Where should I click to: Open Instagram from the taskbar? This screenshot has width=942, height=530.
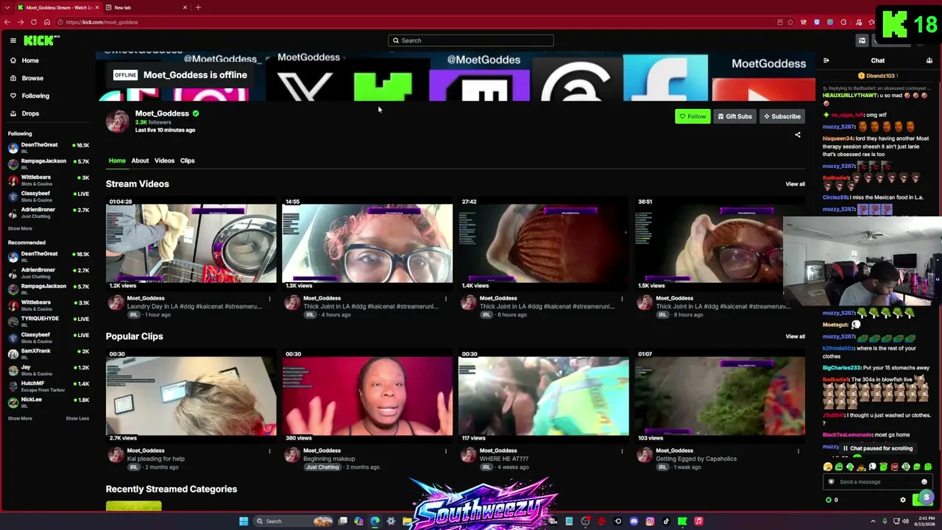650,521
